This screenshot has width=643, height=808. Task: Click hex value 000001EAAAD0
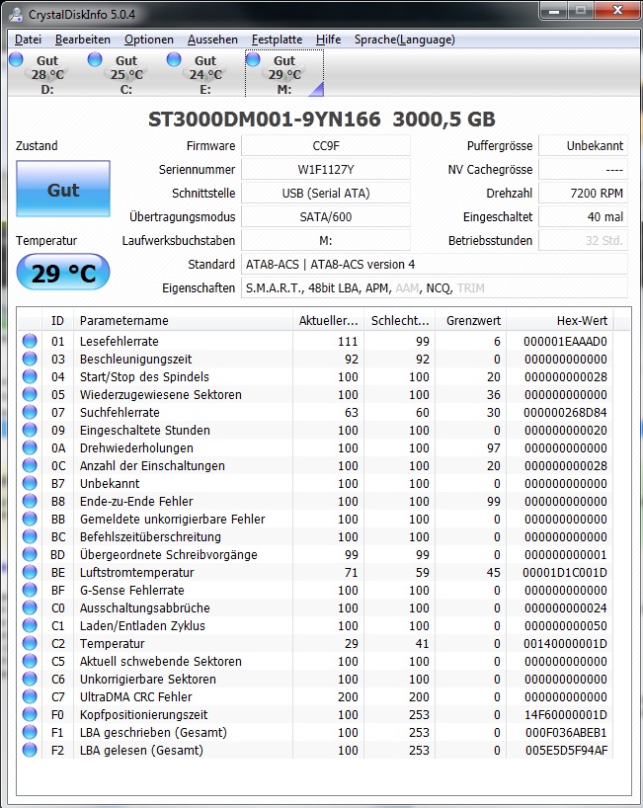[x=565, y=341]
